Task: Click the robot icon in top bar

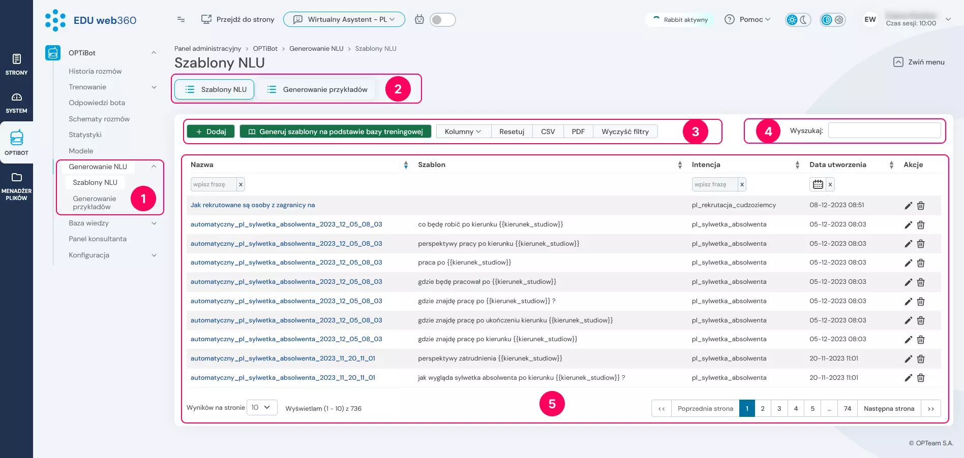Action: click(419, 20)
